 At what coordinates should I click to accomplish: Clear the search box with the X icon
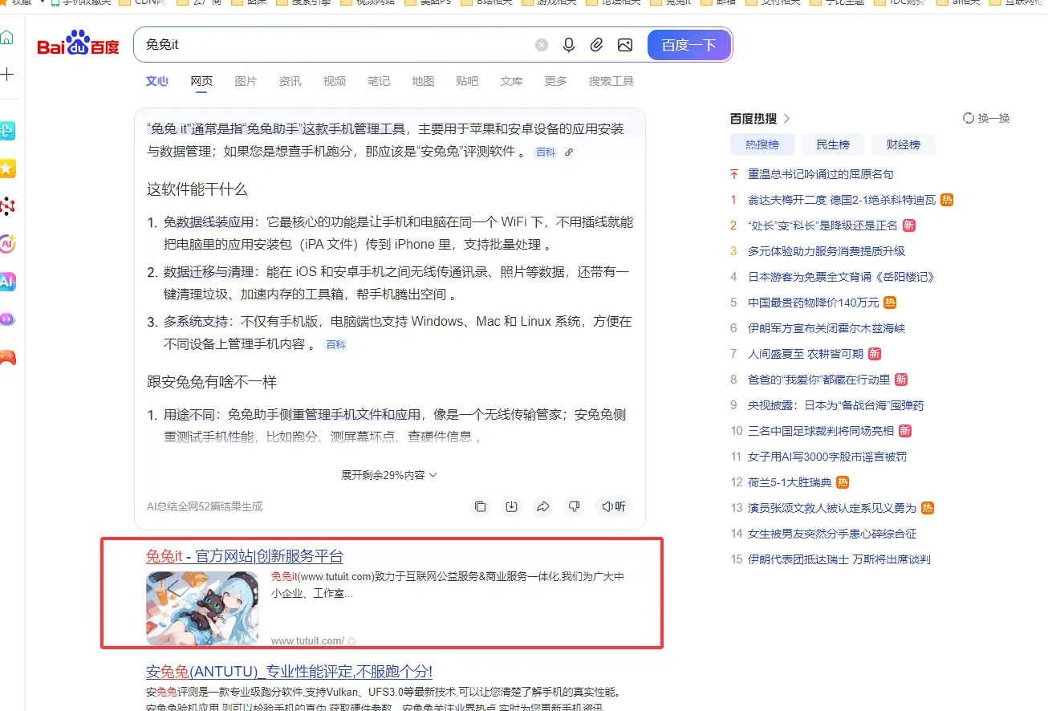tap(542, 45)
